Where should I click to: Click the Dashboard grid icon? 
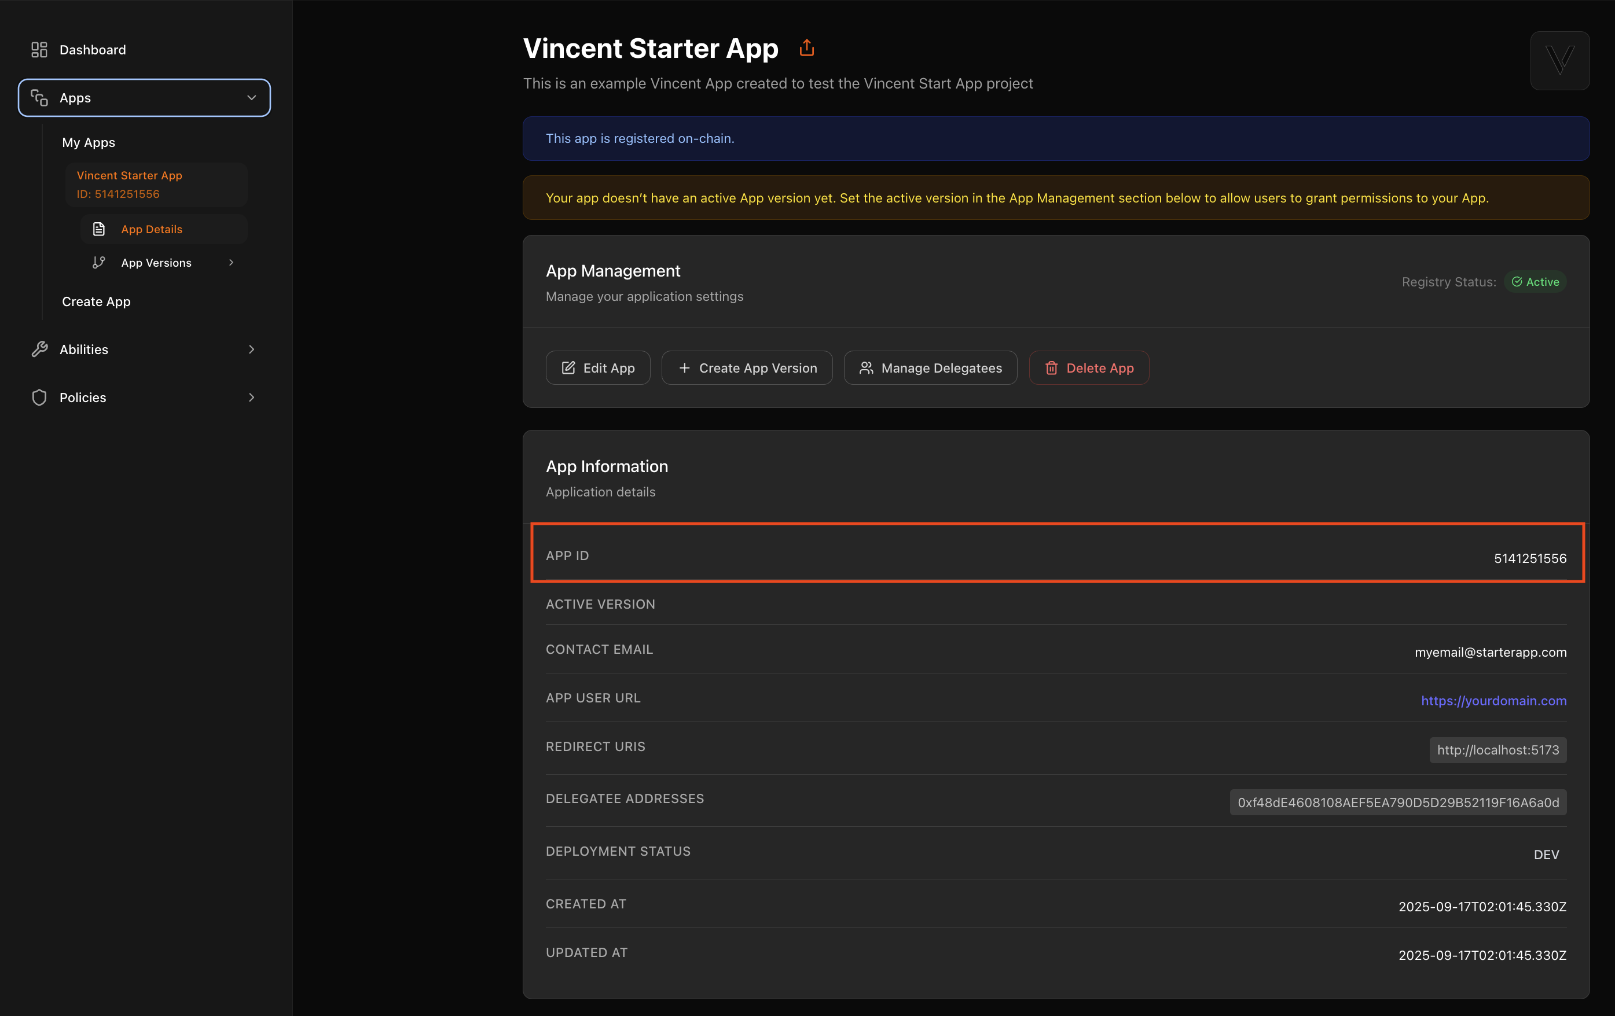[x=39, y=50]
